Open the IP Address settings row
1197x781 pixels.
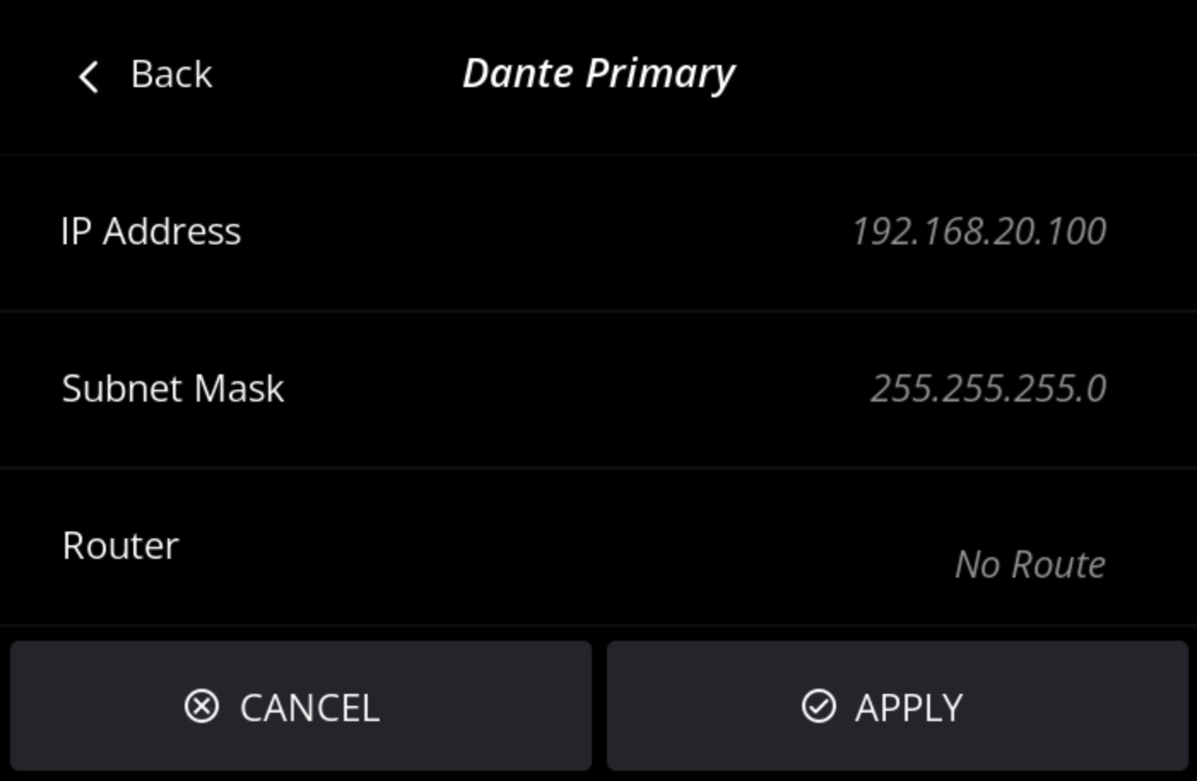(598, 232)
